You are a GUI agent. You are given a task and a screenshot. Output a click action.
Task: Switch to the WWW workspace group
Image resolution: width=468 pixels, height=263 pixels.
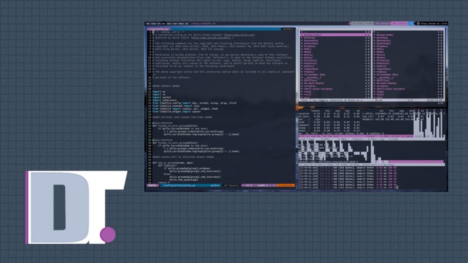[154, 24]
